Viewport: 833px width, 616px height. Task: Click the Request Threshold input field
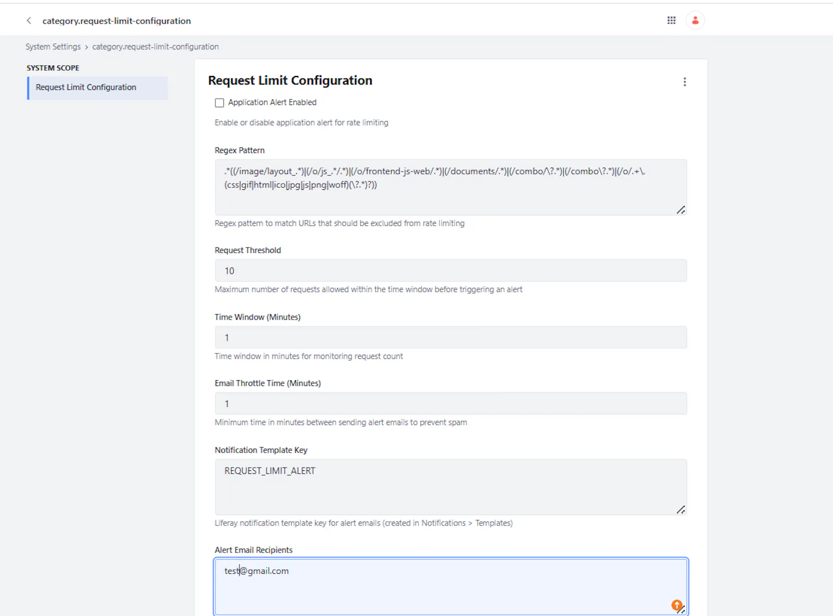pos(451,271)
